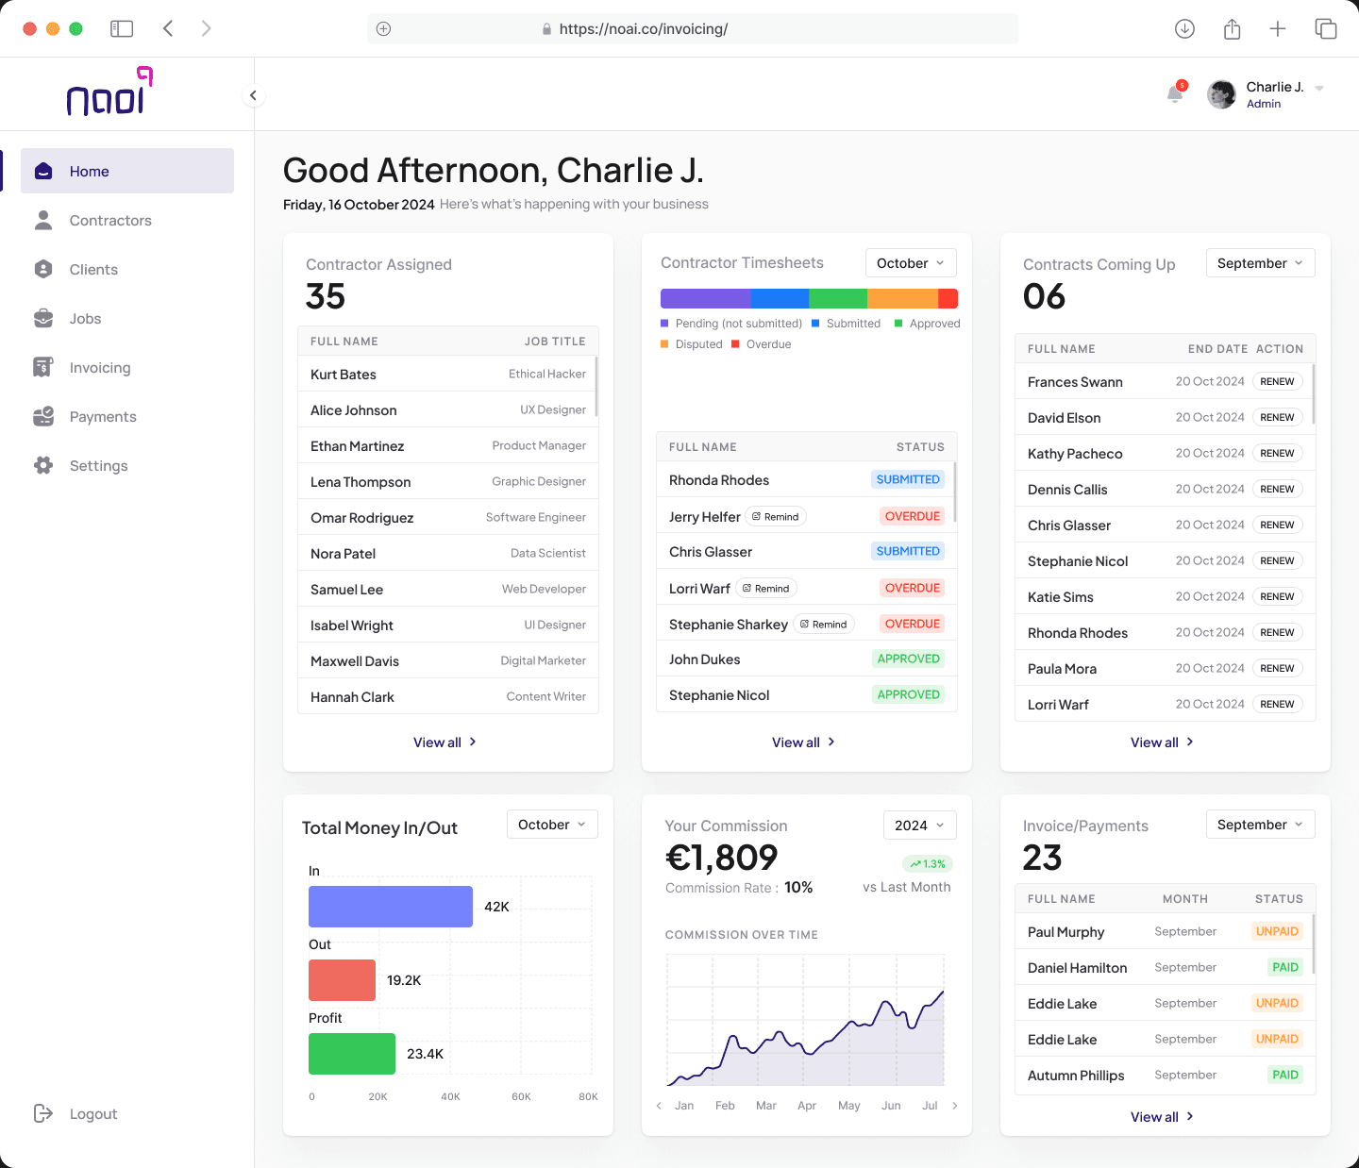Open Contractors in the sidebar menu

click(x=127, y=220)
